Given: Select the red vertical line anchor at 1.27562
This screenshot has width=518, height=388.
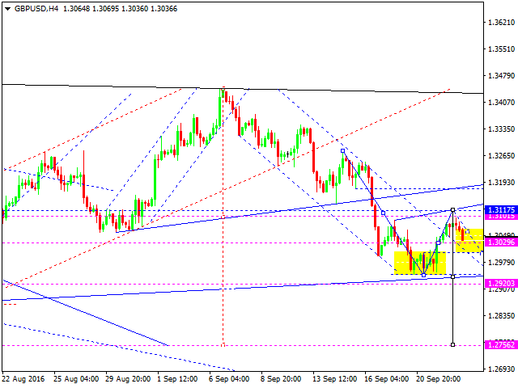Looking at the screenshot, I should pyautogui.click(x=223, y=345).
